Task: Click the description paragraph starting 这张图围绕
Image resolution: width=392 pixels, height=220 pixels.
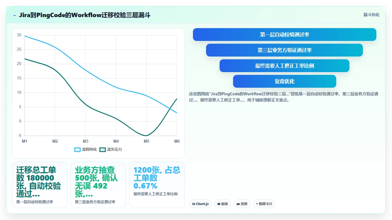Action: pos(284,97)
